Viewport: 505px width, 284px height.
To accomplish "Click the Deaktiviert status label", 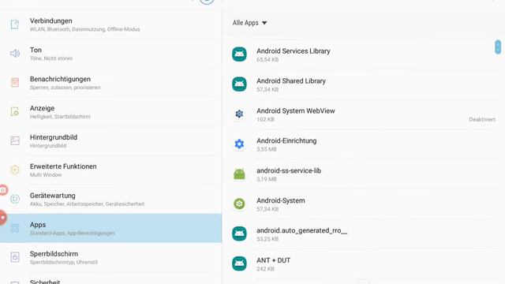I will [x=482, y=119].
